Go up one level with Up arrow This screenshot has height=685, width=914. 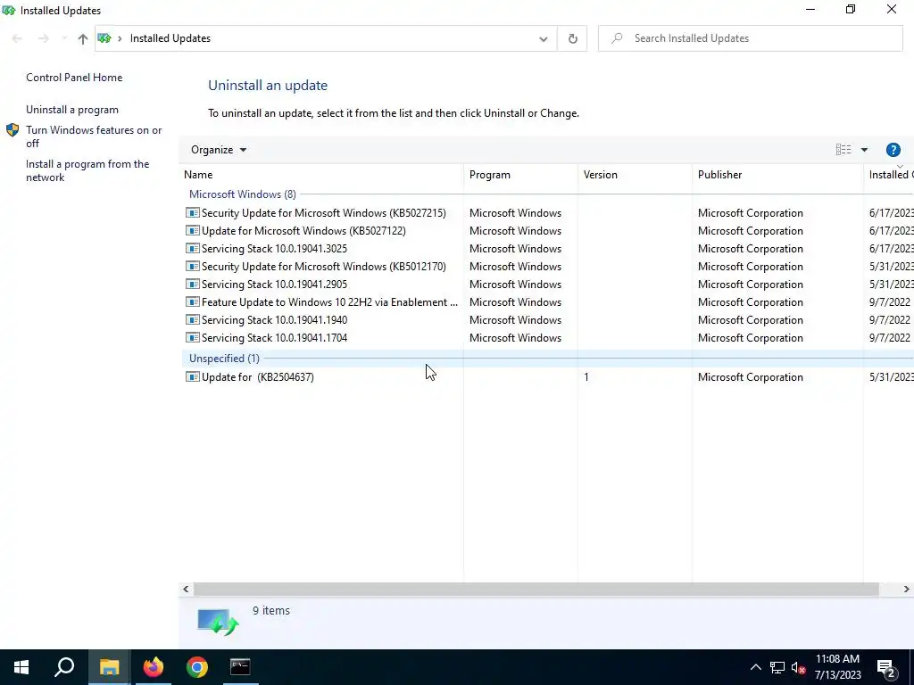83,38
